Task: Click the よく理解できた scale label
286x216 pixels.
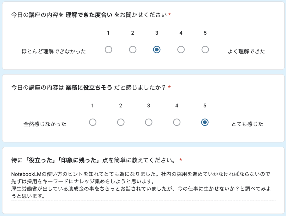Action: coord(246,51)
